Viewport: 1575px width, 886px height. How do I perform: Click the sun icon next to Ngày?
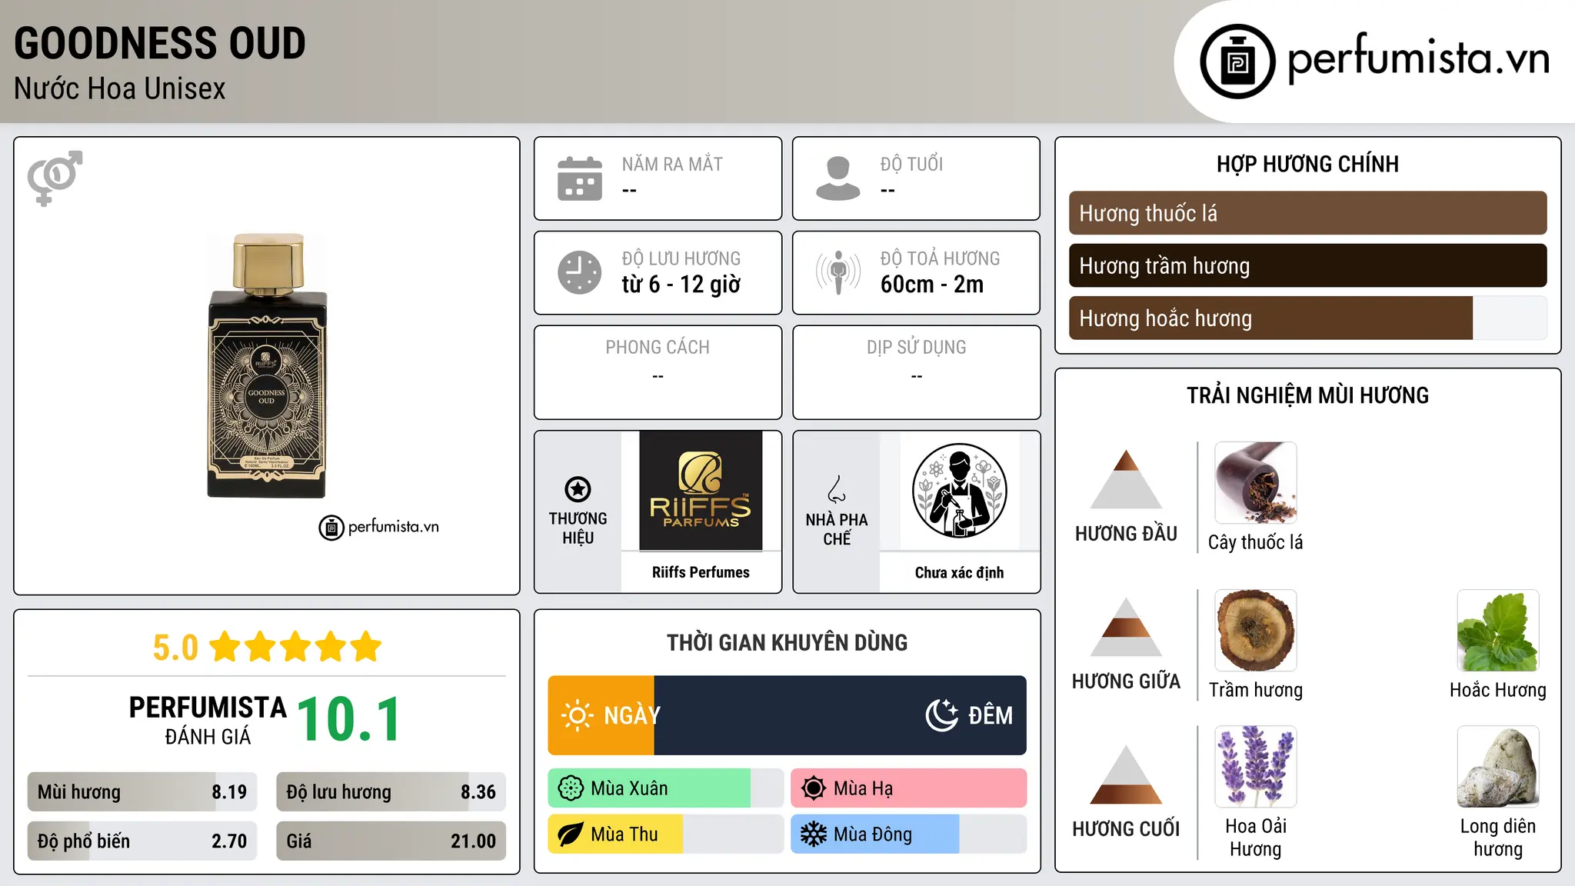point(577,715)
